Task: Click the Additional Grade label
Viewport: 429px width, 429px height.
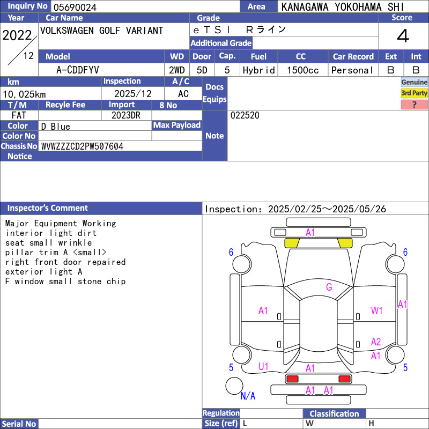Action: pos(221,43)
